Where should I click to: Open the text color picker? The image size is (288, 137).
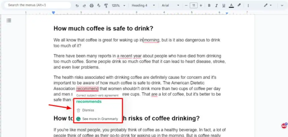point(231,5)
